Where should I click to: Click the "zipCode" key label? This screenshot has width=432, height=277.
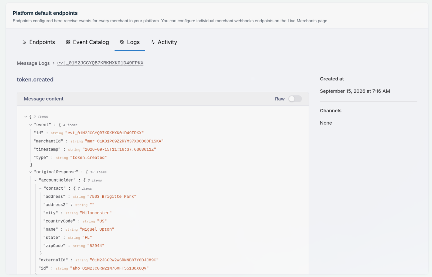54,246
